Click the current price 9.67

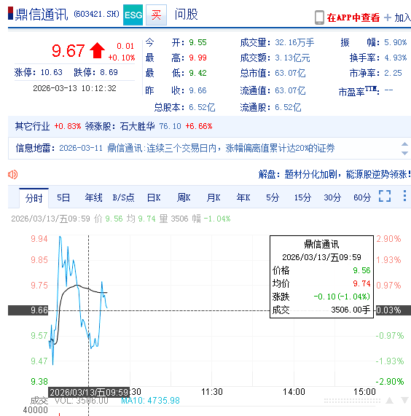coord(68,51)
